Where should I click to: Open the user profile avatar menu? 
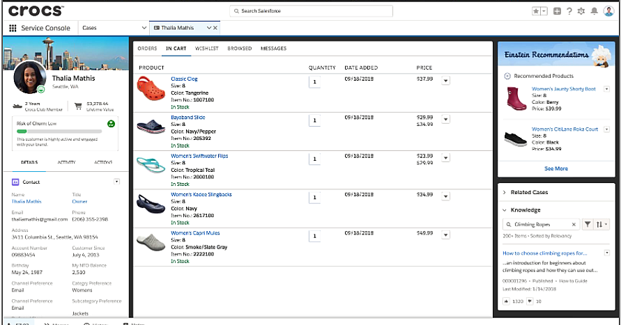point(608,11)
